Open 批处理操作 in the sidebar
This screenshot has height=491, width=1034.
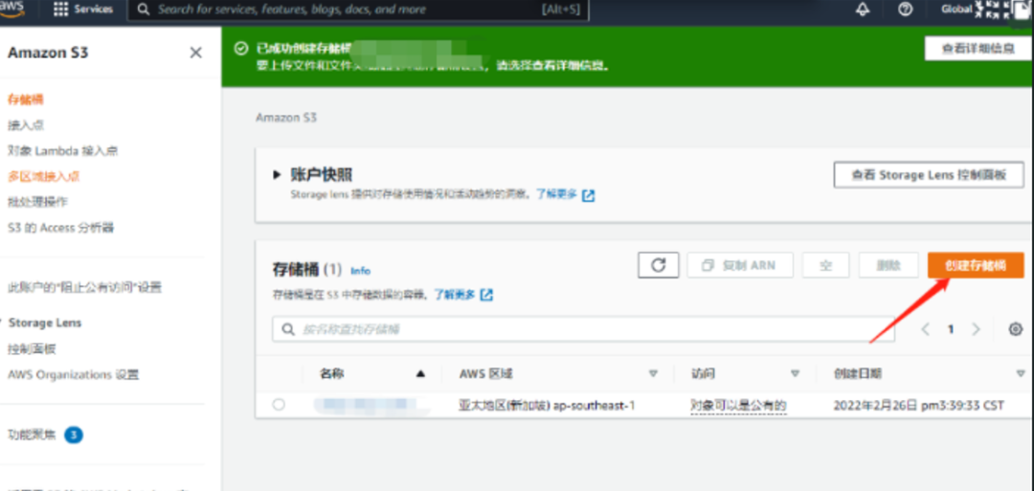(x=37, y=202)
